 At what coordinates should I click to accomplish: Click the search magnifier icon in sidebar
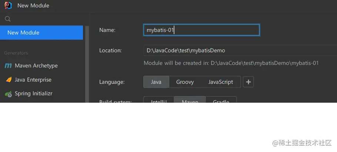pos(8,19)
